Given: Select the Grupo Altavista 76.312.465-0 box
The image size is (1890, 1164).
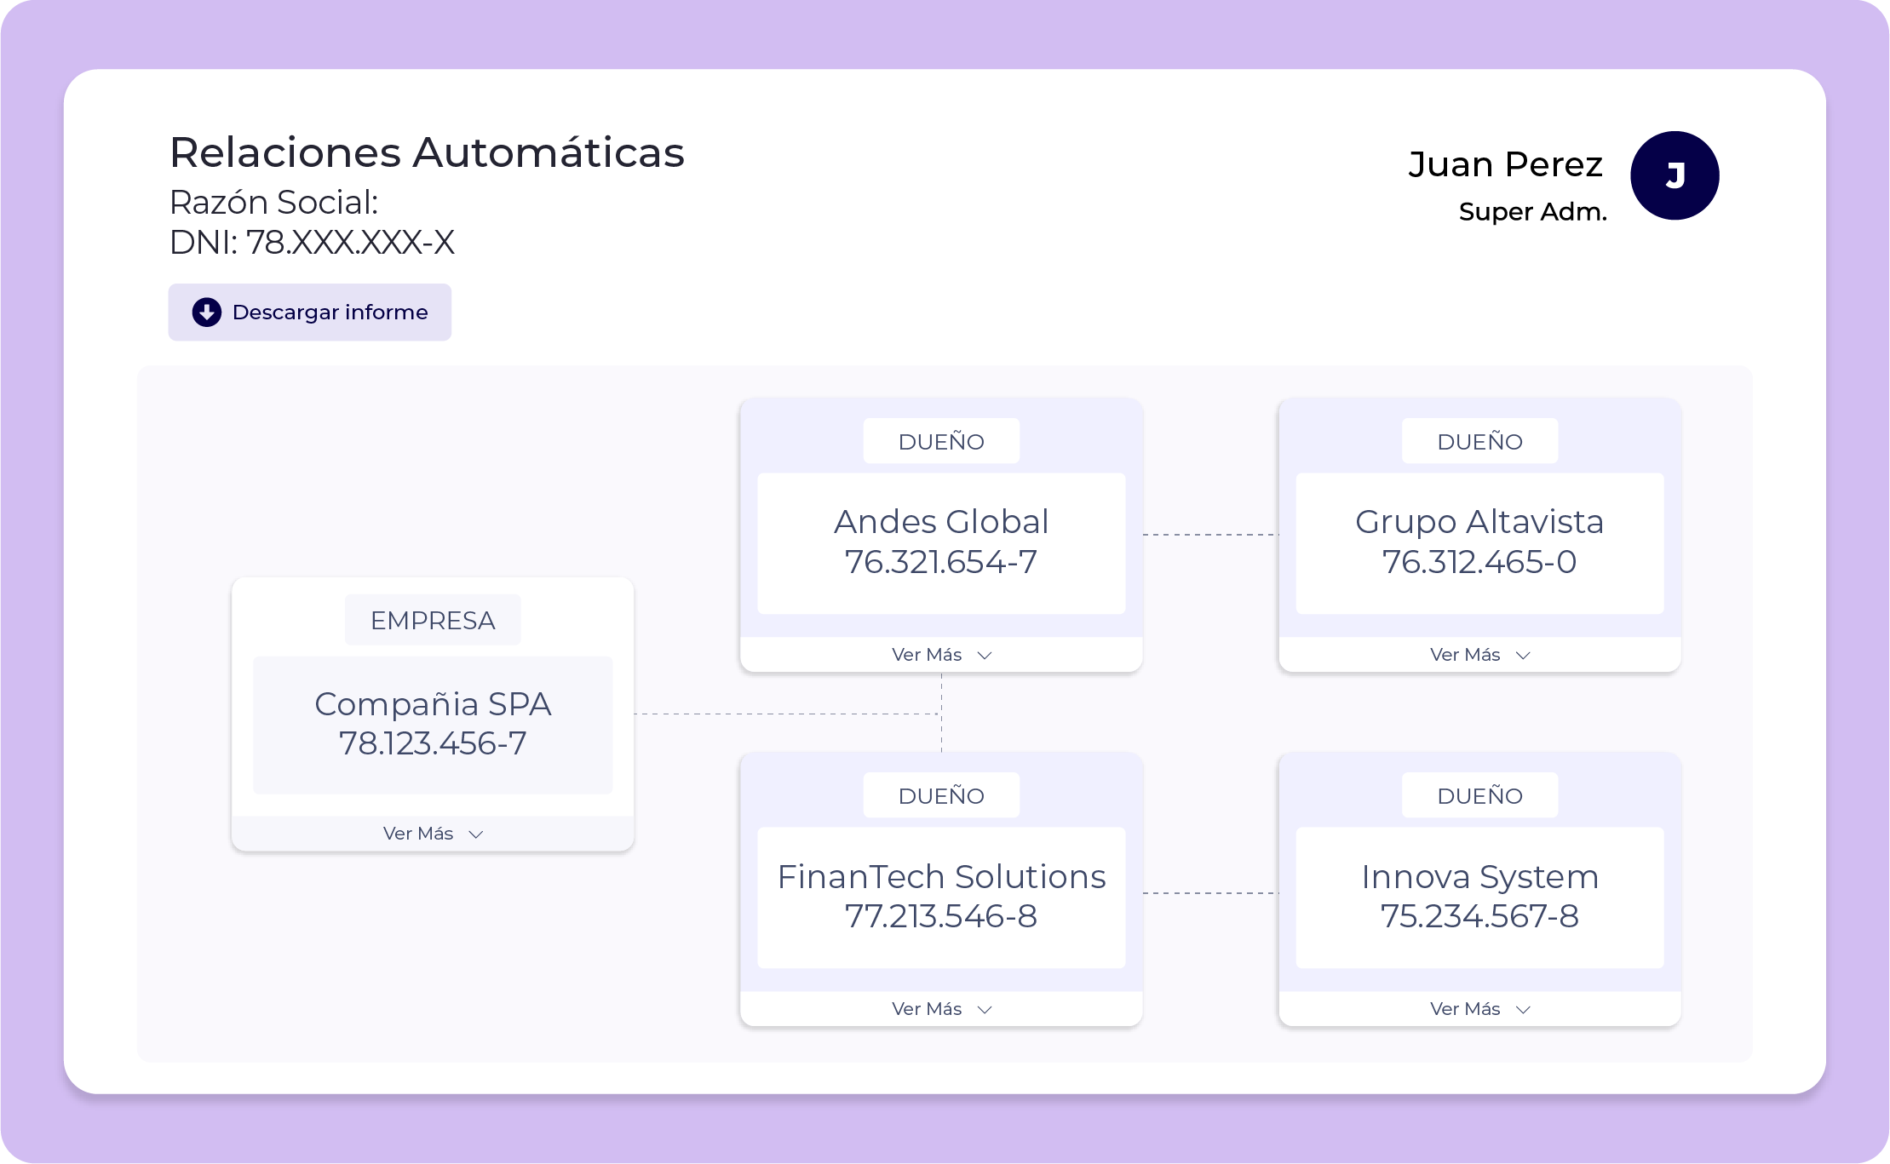Looking at the screenshot, I should coord(1479,543).
